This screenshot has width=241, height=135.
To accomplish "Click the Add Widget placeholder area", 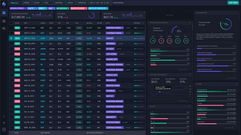I will pos(169,15).
